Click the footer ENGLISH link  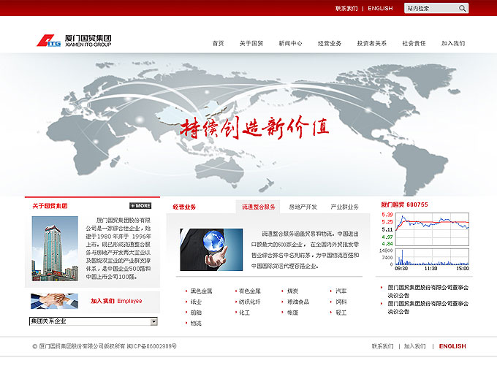(x=452, y=346)
